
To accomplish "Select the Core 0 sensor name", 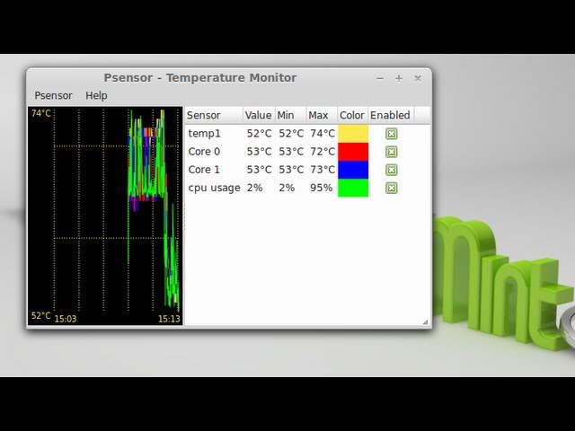I will tap(204, 152).
